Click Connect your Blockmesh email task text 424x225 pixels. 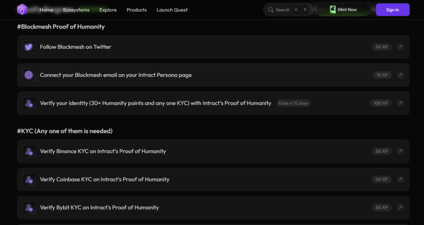click(x=116, y=75)
